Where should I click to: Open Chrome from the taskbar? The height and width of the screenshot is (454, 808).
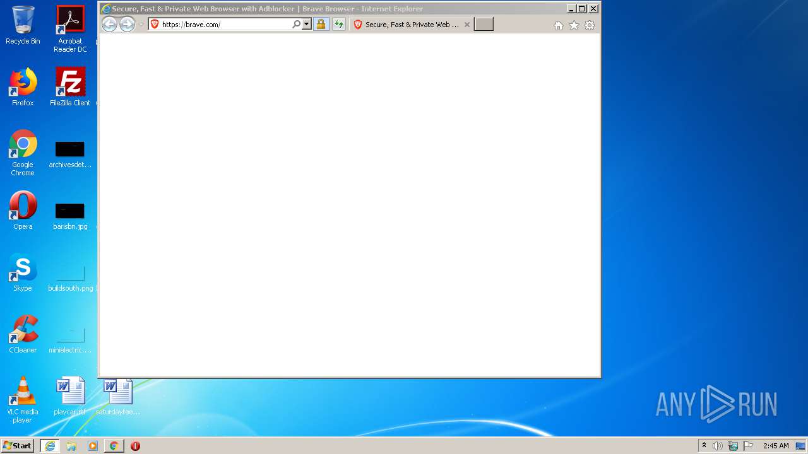coord(114,446)
